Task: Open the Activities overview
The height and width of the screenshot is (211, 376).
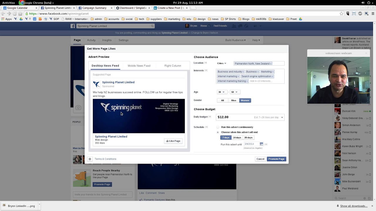Action: [9, 3]
